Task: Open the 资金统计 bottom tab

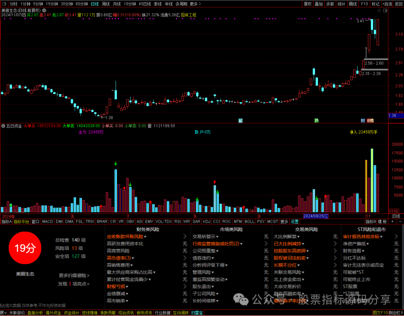Action: tap(71, 313)
